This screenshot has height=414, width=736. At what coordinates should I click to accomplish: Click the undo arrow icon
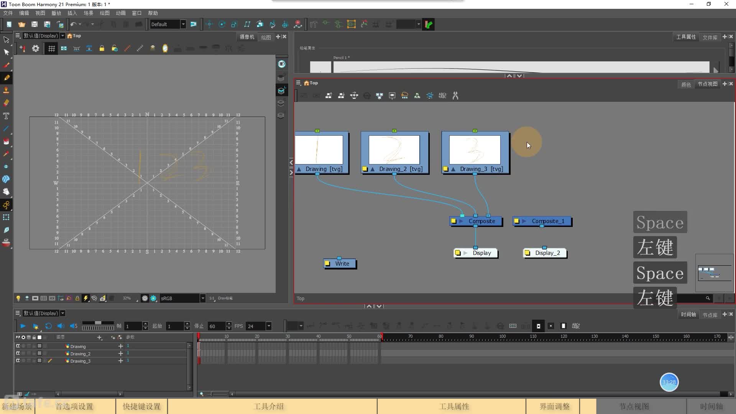pyautogui.click(x=73, y=24)
